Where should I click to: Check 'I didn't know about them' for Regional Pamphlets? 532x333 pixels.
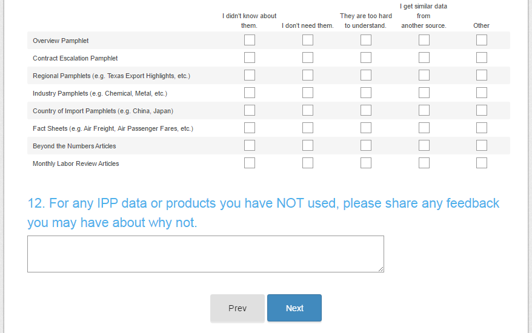(x=250, y=75)
